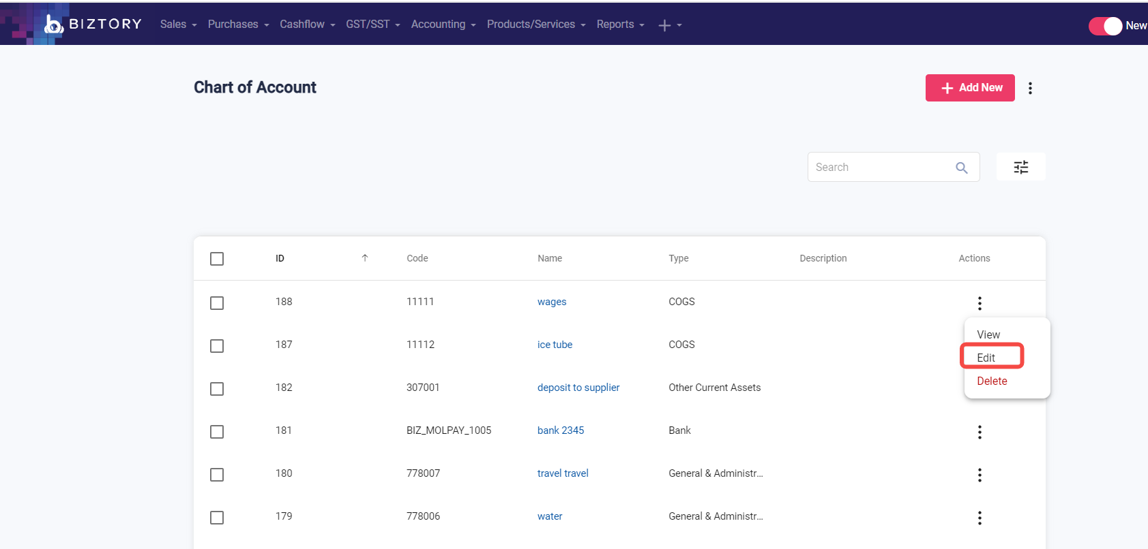Open actions menu for wages row

click(x=980, y=303)
